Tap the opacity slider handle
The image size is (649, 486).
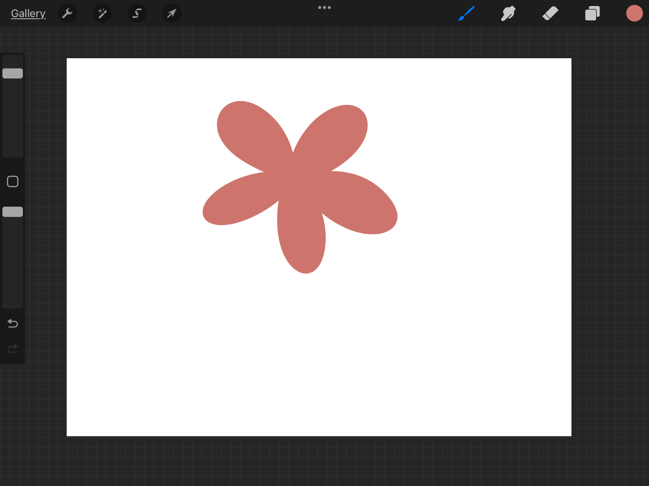[x=12, y=212]
